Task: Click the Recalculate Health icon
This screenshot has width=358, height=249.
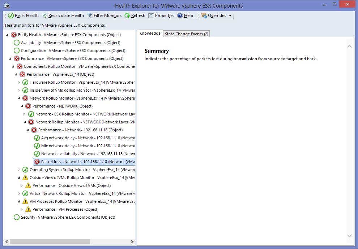Action: tap(44, 16)
